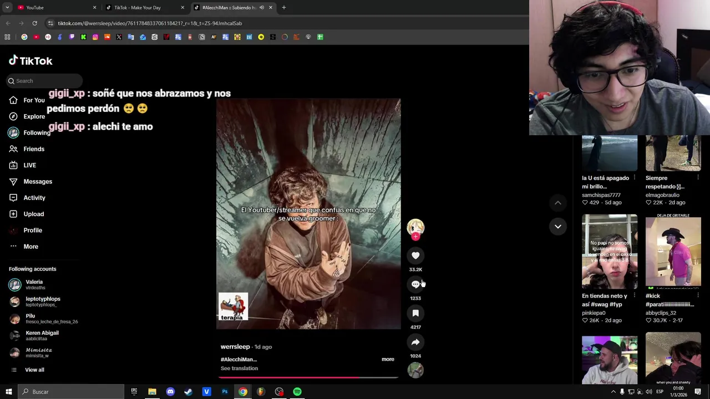Open elmagobraulio author link

(x=662, y=195)
